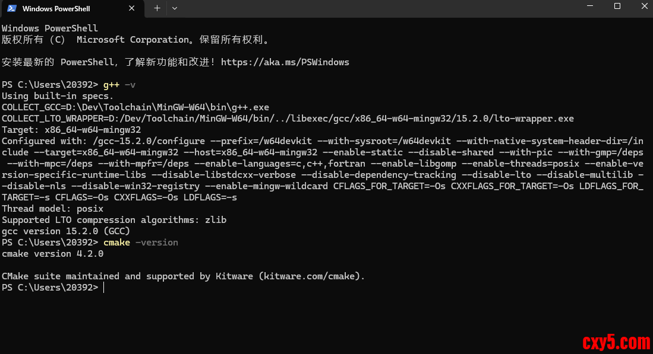Open the https://aka.ms/PSWindows link
Viewport: 653px width, 354px height.
pos(285,62)
